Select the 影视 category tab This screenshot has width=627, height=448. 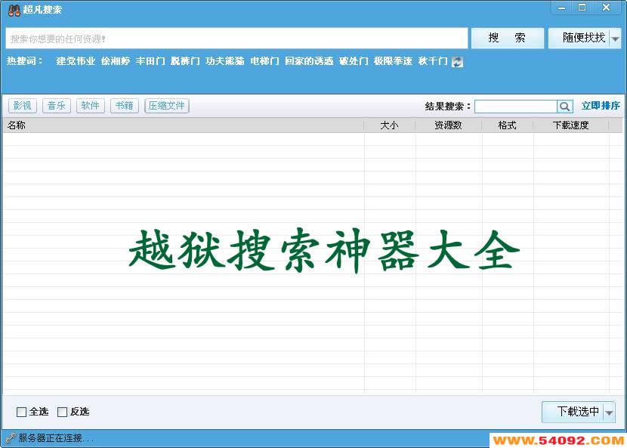(x=23, y=106)
